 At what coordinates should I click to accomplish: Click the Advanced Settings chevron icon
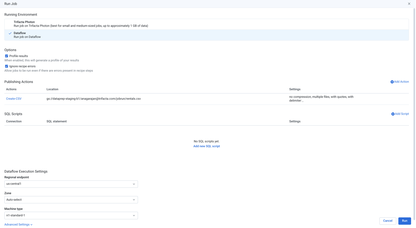coord(32,225)
